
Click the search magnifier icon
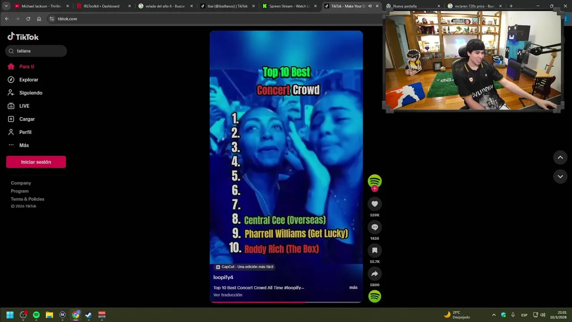pyautogui.click(x=11, y=51)
